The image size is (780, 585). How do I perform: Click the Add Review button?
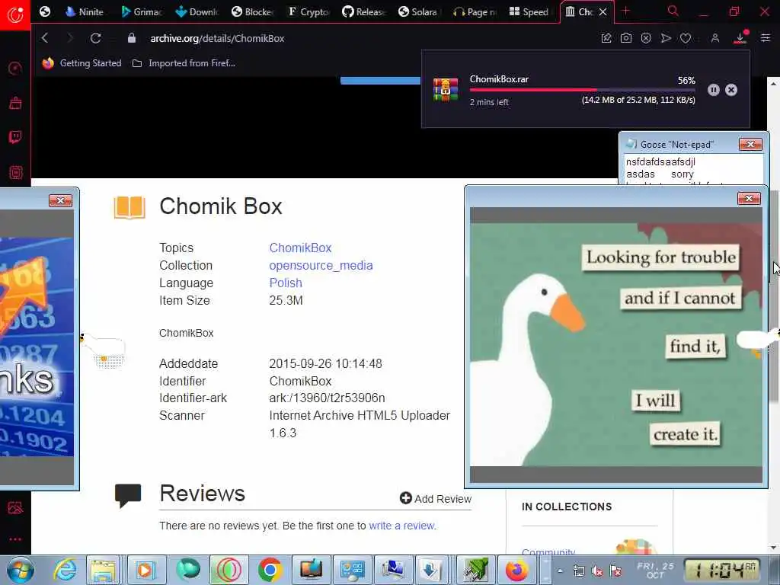tap(435, 498)
